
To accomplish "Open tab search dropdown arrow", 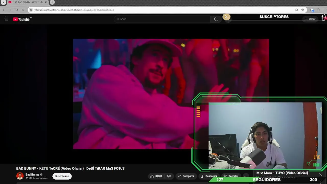I will (3, 2).
